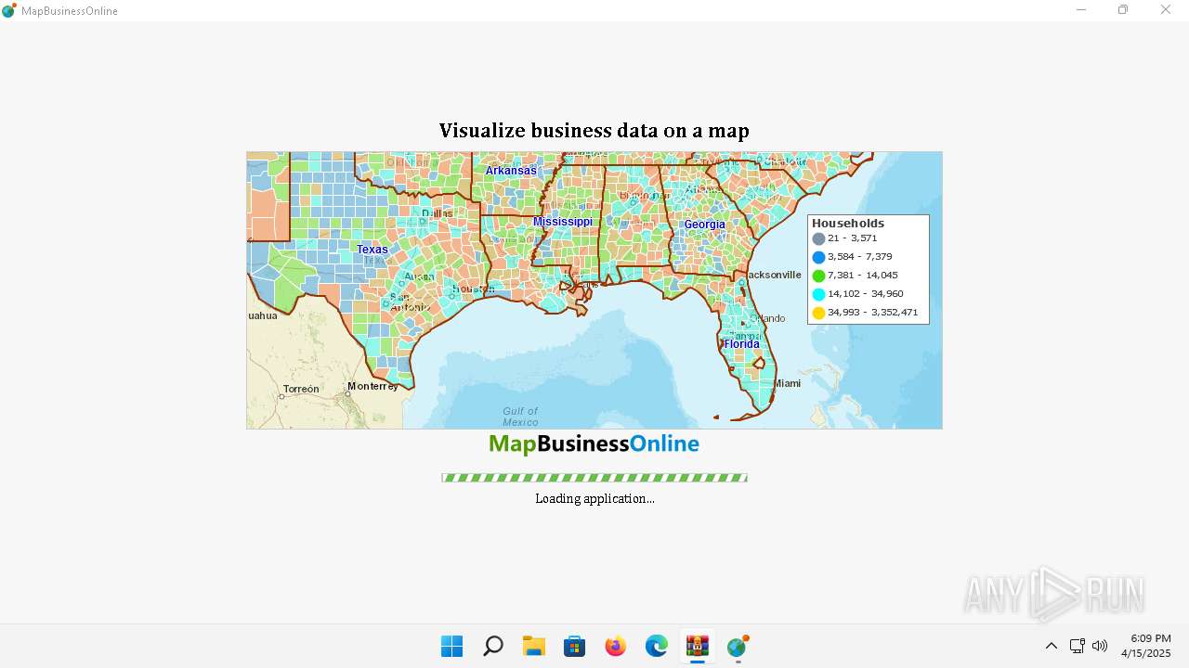
Task: Click the Mississippi label on the map
Action: [x=563, y=222]
